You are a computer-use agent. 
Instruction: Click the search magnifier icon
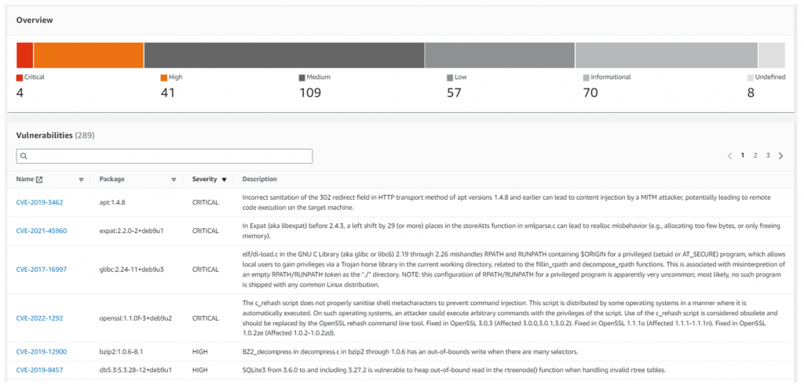point(24,156)
